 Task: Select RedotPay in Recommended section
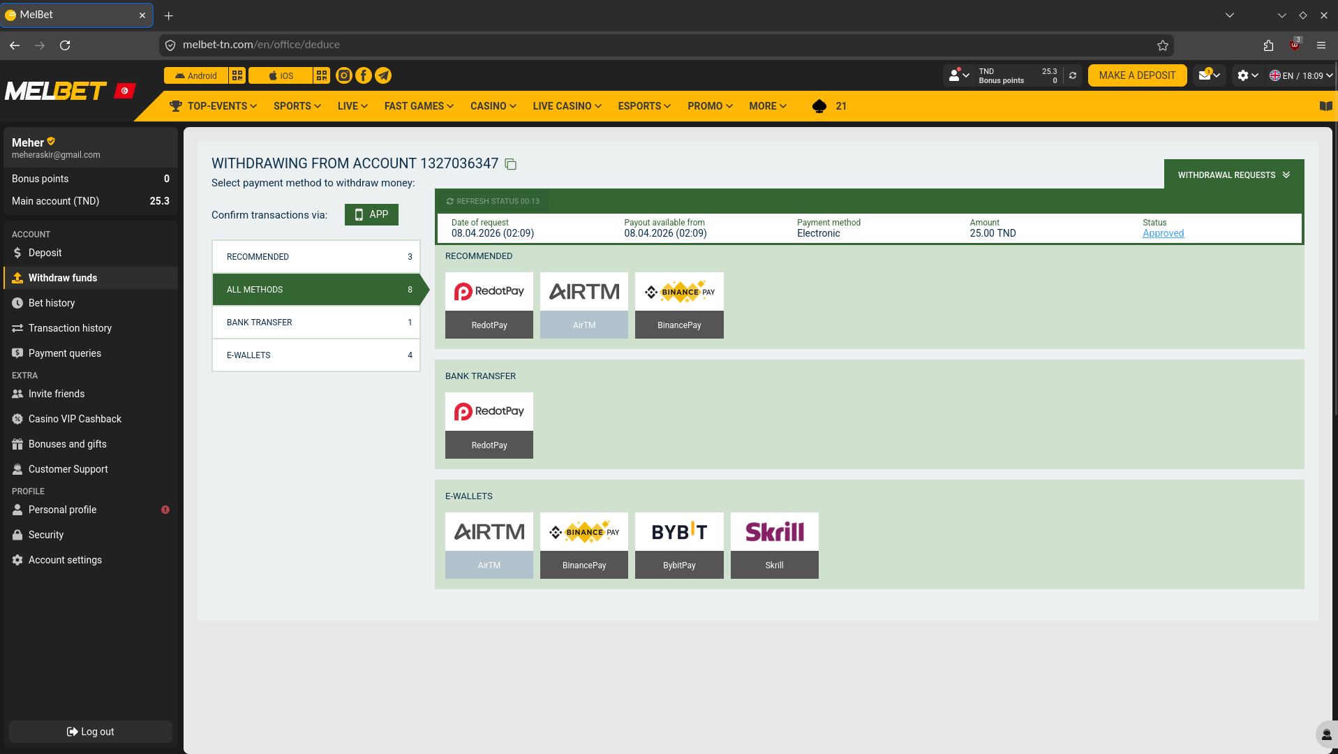click(x=489, y=305)
